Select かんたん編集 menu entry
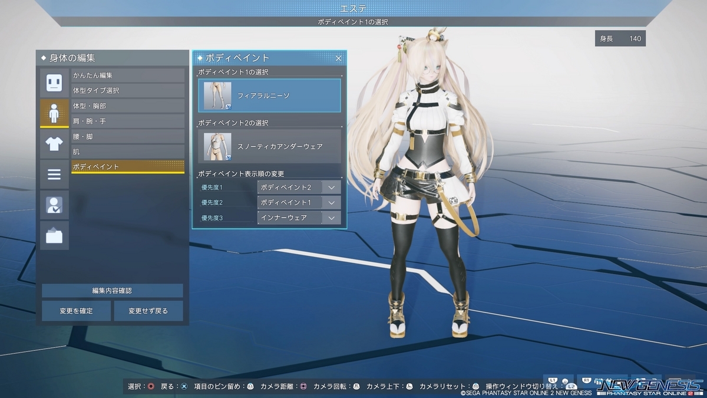This screenshot has height=398, width=707. click(128, 75)
